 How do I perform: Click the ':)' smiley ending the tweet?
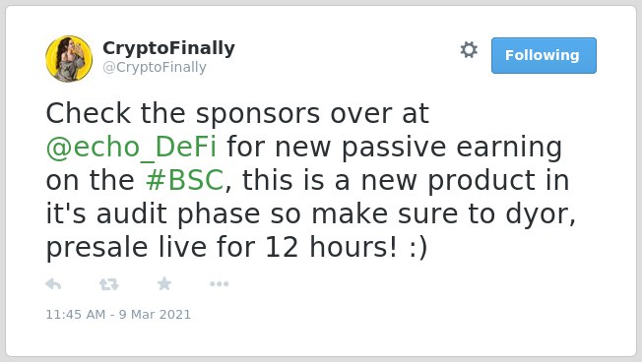point(418,248)
